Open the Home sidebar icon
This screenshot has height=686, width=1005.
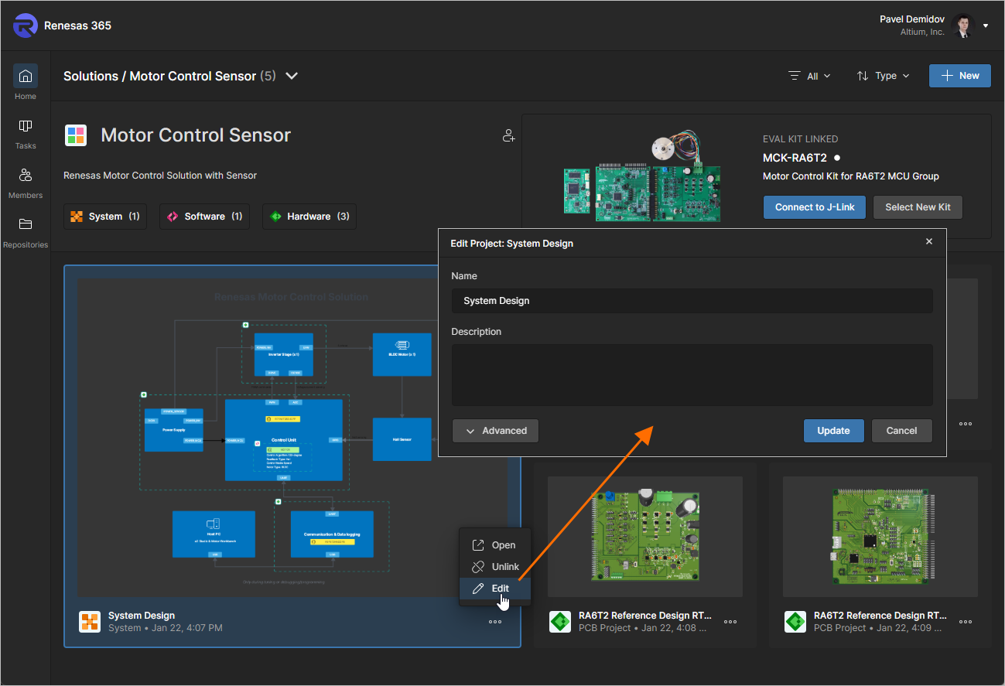point(26,77)
